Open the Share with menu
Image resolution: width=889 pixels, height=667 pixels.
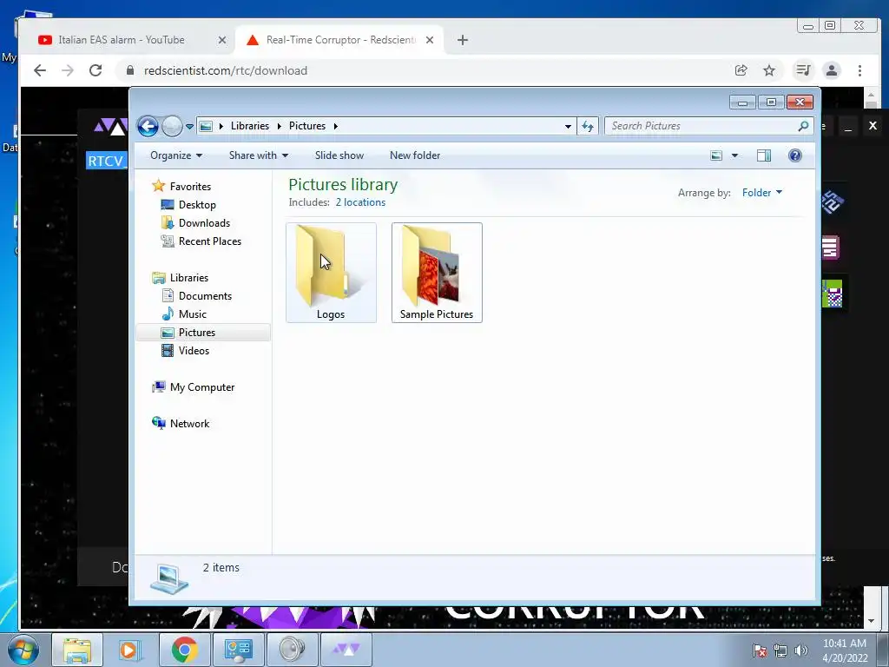[259, 155]
